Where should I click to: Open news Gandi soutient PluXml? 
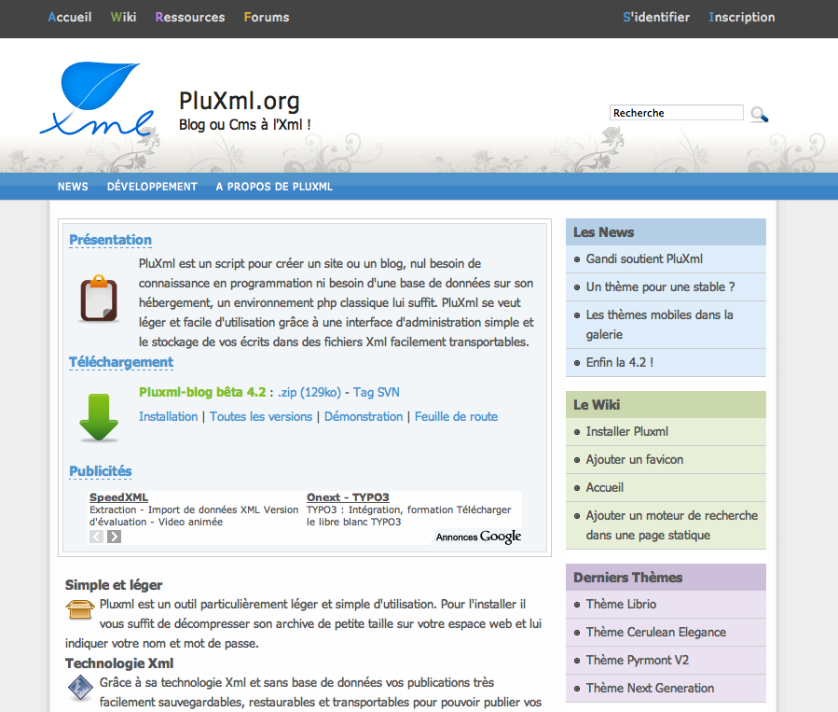[644, 258]
